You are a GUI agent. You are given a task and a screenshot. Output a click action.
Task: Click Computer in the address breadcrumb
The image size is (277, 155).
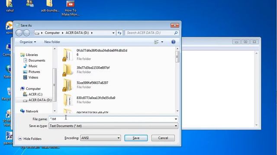[x=52, y=33]
